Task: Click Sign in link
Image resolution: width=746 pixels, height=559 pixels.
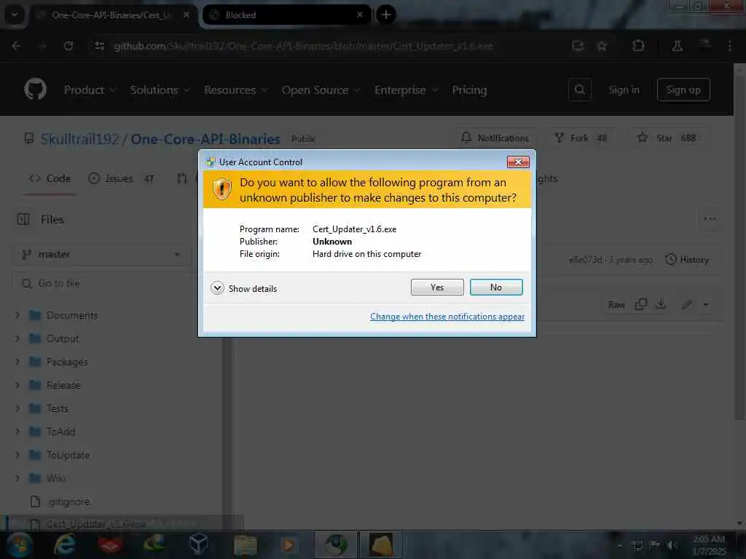Action: point(624,90)
